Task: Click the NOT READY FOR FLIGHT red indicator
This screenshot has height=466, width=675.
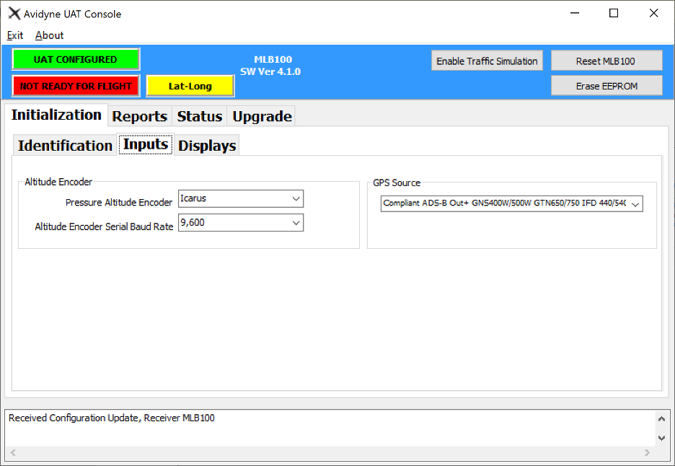Action: click(x=76, y=86)
